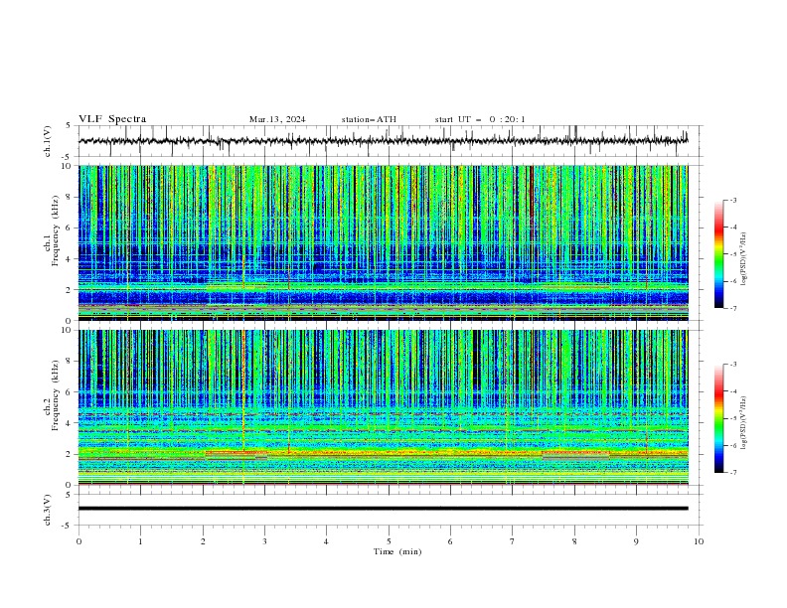Screen dimensions: 787x608
Task: Click the '-6' tick of ch.2 colorbar
Action: point(733,445)
